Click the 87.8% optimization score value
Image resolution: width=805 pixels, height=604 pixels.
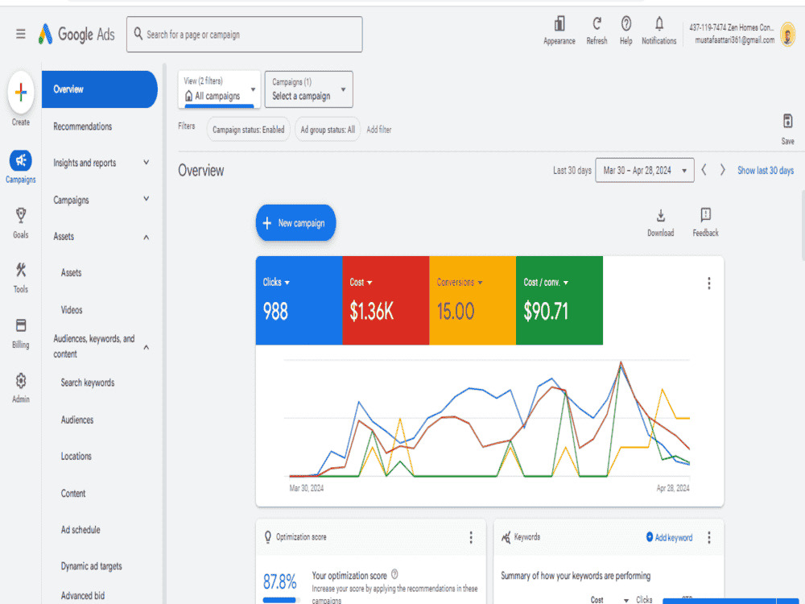[x=280, y=582]
